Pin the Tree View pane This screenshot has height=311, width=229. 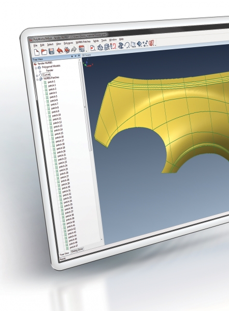72,56
